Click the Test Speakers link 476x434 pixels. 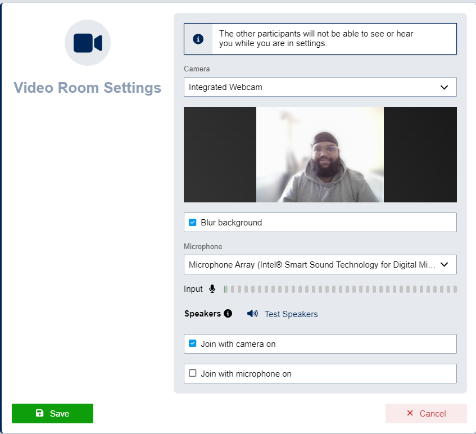click(x=291, y=314)
